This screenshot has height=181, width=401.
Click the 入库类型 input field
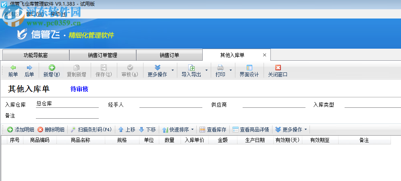[373, 104]
